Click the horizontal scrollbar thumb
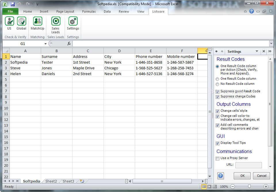 [x=162, y=181]
